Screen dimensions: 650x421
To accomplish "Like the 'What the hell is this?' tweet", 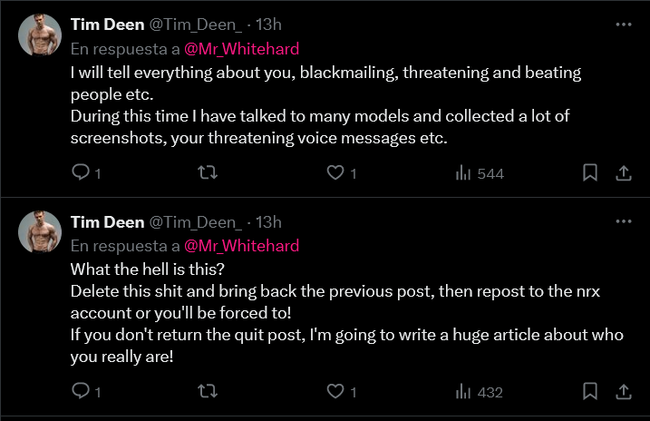I will pyautogui.click(x=335, y=392).
